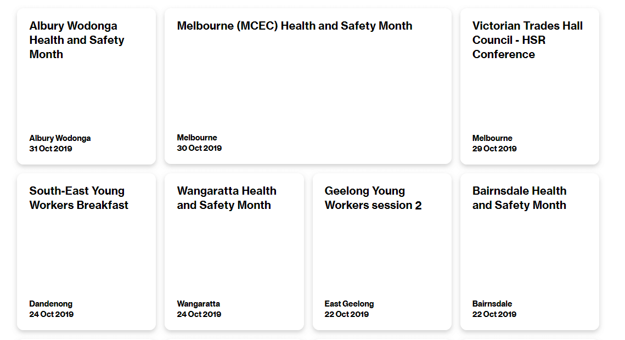Screen dimensions: 625x340
Task: Click the Bairnsdale Health and Safety Month title
Action: coord(519,198)
